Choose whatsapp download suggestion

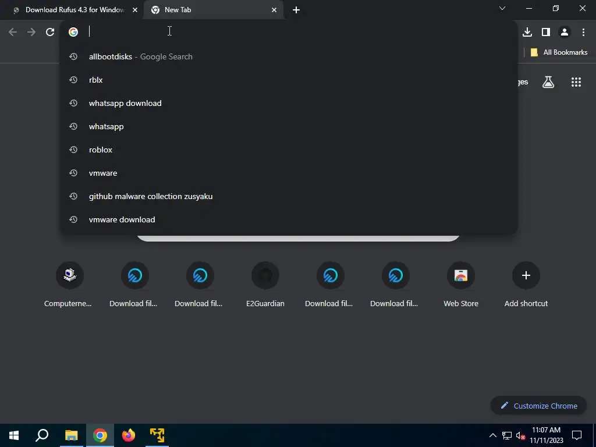tap(289, 103)
